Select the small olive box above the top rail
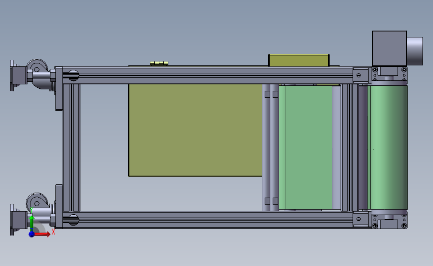 click(299, 60)
